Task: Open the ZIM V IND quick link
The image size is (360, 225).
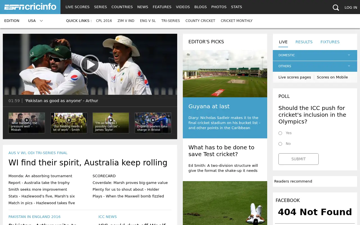Action: 126,21
